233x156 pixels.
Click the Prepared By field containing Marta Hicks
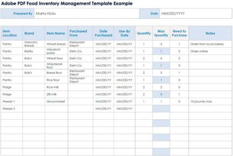[x=87, y=14]
